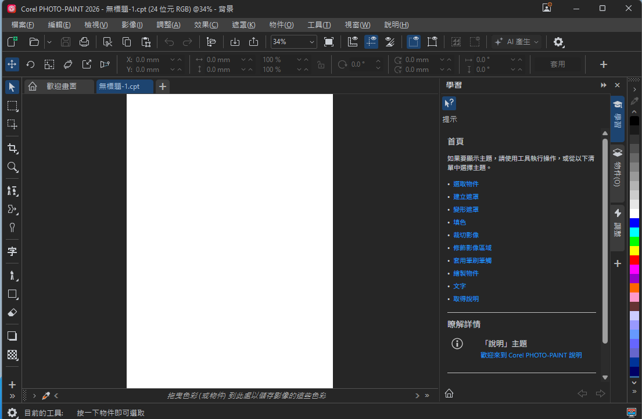Click the learning panel scroll down arrow

[x=605, y=377]
